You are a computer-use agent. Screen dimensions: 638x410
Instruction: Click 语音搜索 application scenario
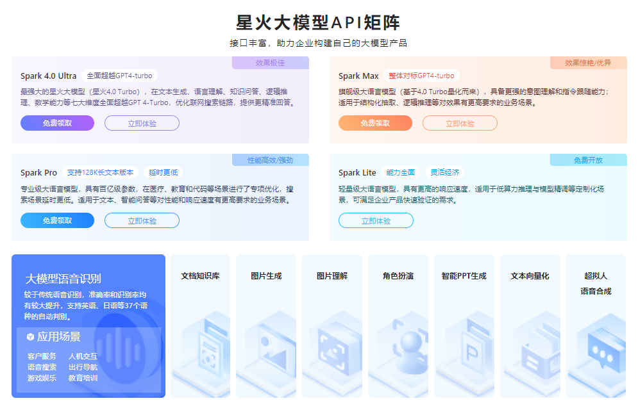tap(42, 367)
